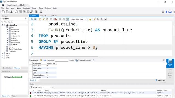Export recordset to external file icon
Image resolution: width=175 pixels, height=98 pixels.
coord(77,60)
